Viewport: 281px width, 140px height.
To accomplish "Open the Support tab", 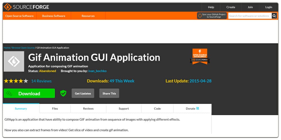I will (124, 109).
